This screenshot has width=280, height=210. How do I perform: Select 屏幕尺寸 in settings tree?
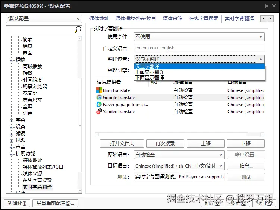point(32,100)
